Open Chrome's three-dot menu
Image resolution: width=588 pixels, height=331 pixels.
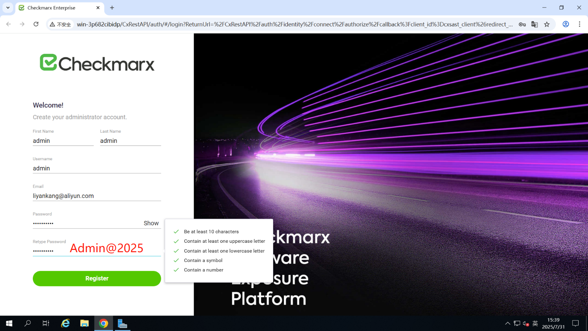580,24
